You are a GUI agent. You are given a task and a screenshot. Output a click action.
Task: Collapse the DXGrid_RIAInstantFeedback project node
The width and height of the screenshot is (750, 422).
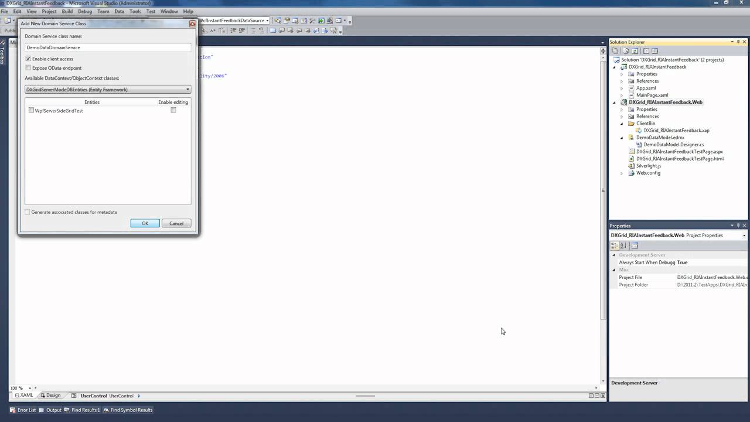click(615, 67)
